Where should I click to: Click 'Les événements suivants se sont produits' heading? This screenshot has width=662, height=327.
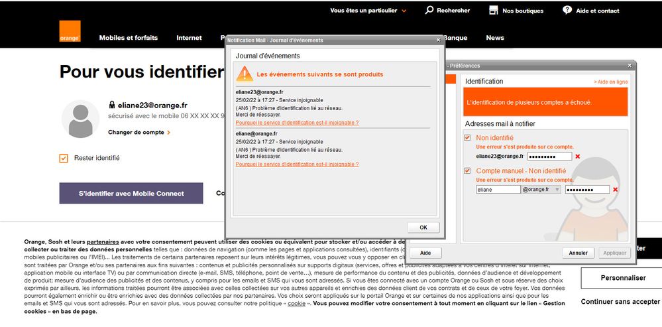(320, 74)
